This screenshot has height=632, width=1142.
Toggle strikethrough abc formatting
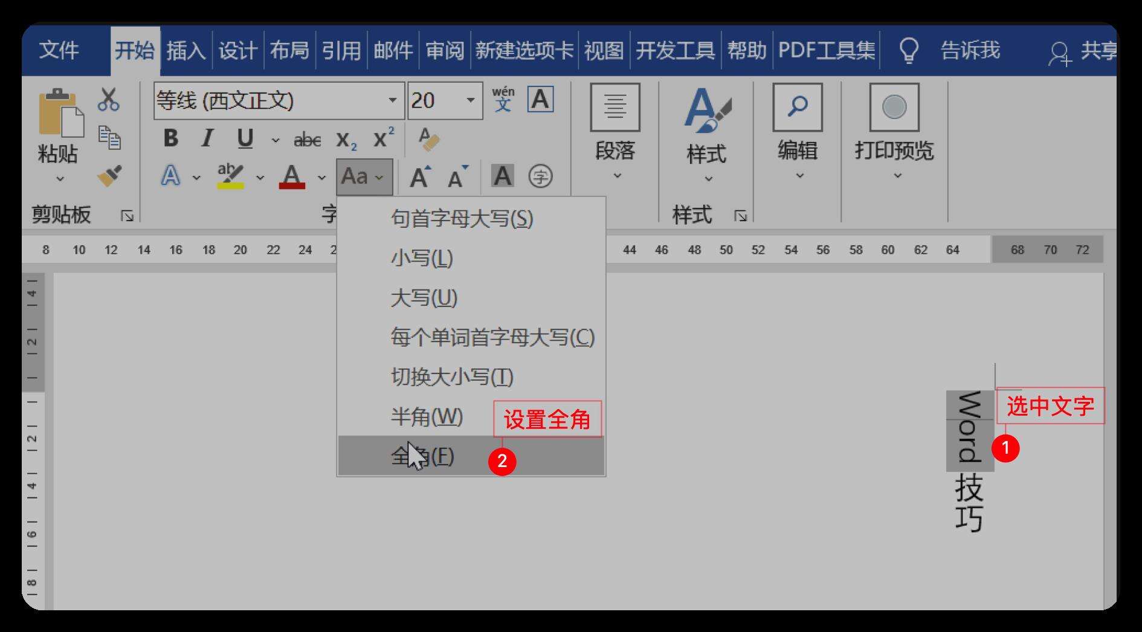(x=307, y=140)
